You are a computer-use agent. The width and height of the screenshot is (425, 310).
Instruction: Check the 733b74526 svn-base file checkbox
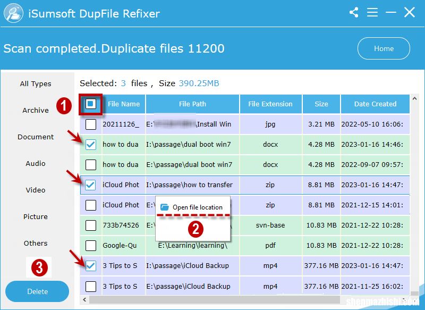[91, 225]
